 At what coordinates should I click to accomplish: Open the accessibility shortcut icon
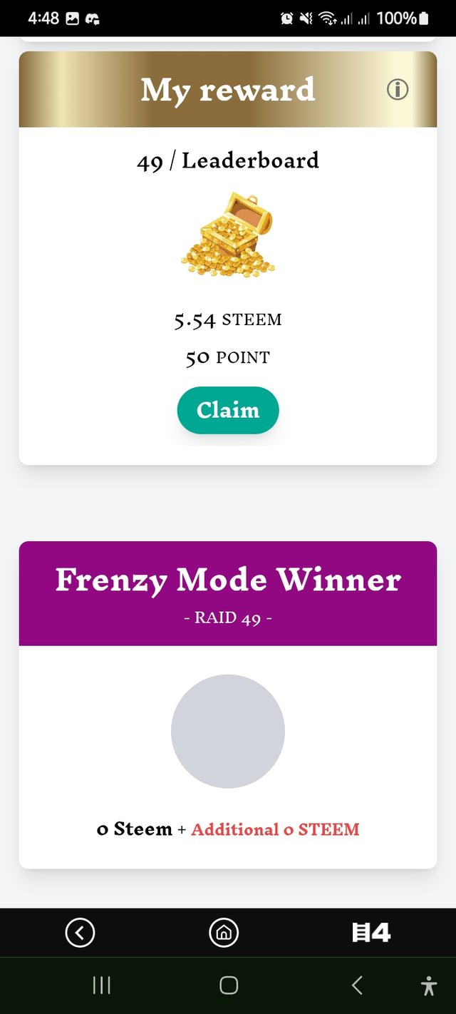click(x=428, y=985)
